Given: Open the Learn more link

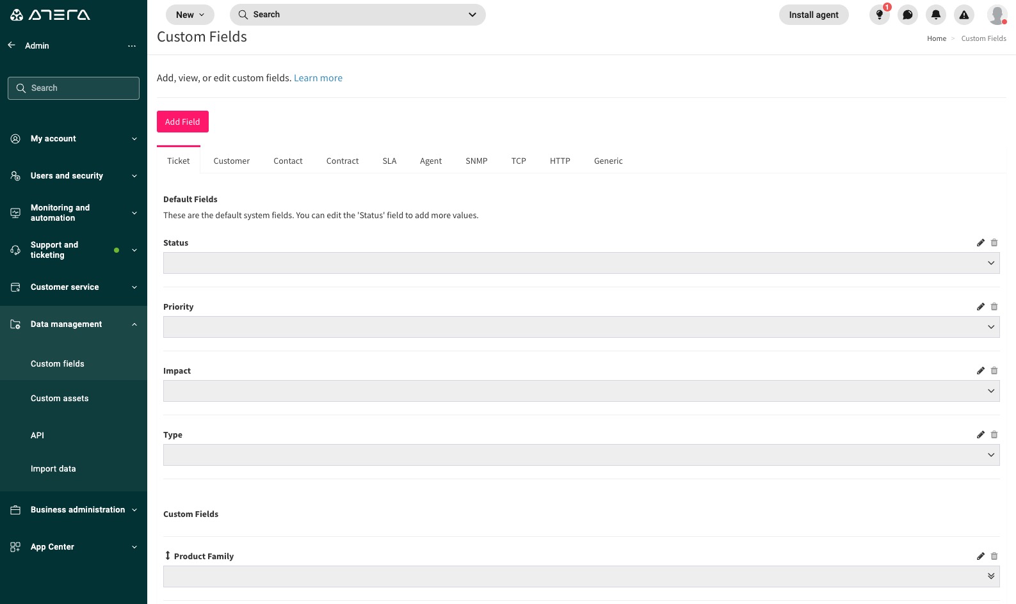Looking at the screenshot, I should click(318, 78).
